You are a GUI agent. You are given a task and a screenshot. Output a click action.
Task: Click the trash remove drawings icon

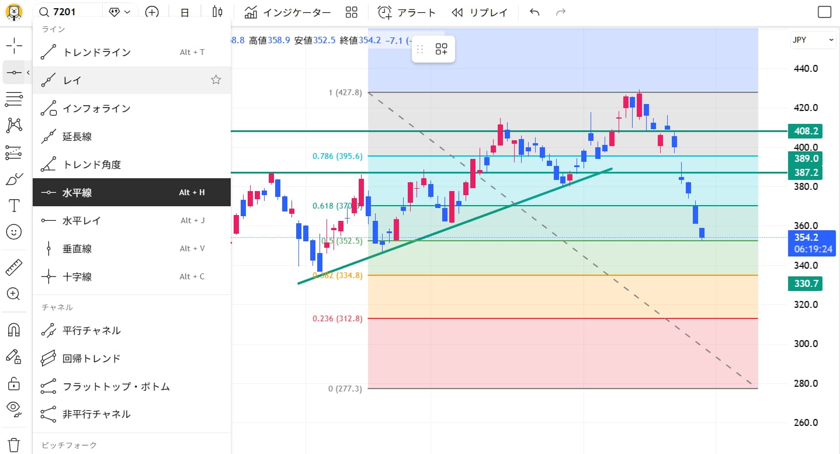(14, 444)
